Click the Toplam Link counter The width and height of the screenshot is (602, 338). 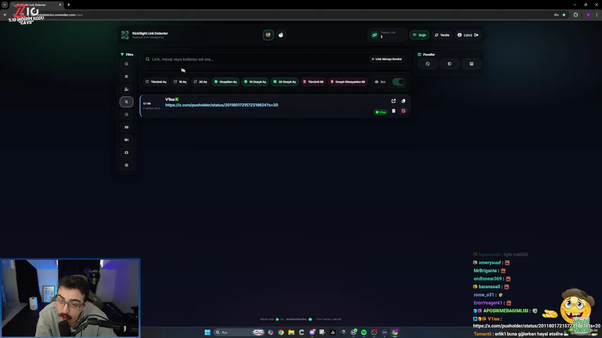coord(387,35)
